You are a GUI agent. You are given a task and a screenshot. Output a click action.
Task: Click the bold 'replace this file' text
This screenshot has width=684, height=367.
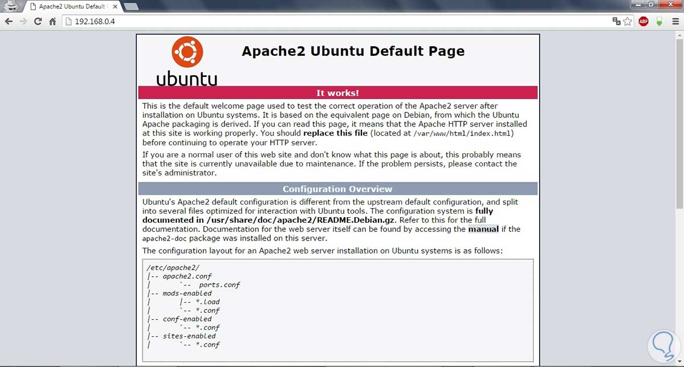coord(336,133)
